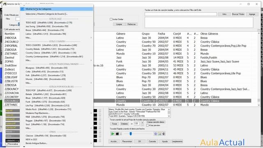Image resolution: width=263 pixels, height=148 pixels.
Task: Click the Detiene button
Action: point(124,124)
